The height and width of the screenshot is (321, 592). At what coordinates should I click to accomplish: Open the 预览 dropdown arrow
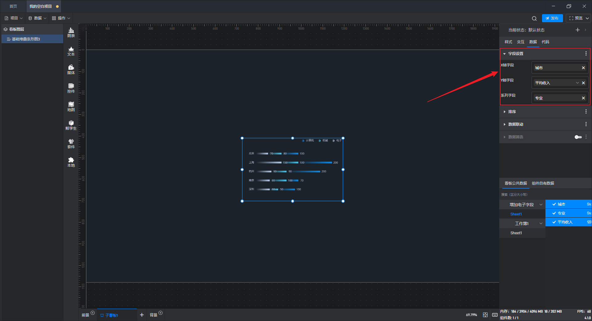click(x=587, y=18)
